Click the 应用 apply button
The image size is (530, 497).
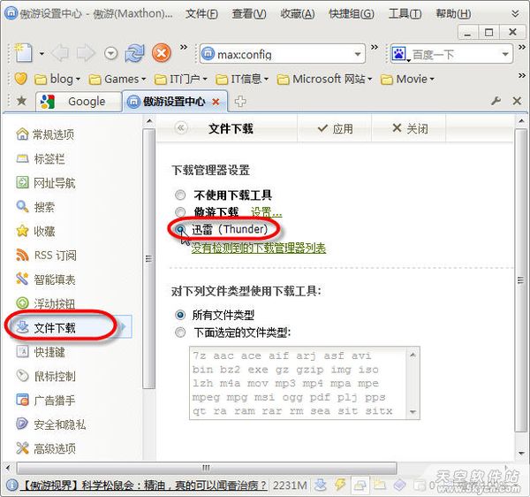[335, 128]
